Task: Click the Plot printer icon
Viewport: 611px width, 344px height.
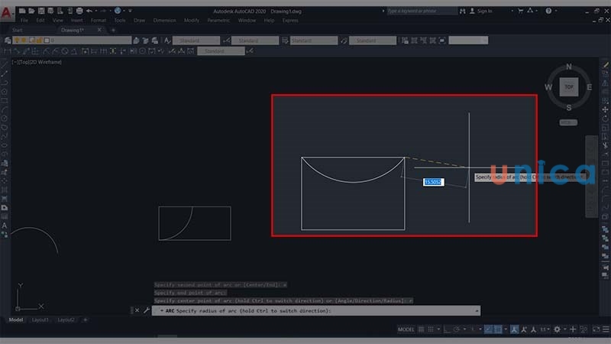Action: click(x=79, y=11)
